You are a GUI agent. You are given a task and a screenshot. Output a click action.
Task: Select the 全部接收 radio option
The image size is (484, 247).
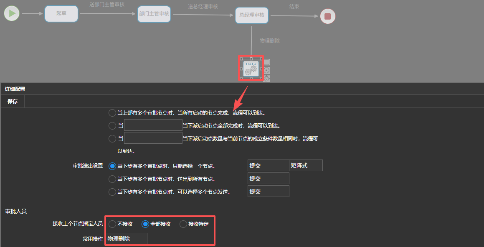pos(145,224)
